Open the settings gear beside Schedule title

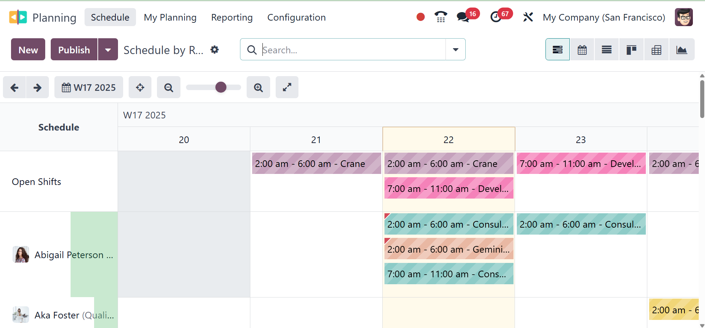[215, 50]
